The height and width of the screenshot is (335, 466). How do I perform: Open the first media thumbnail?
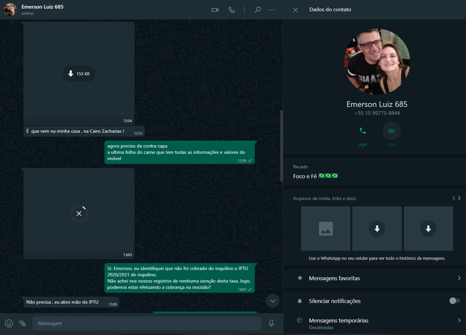coord(326,228)
